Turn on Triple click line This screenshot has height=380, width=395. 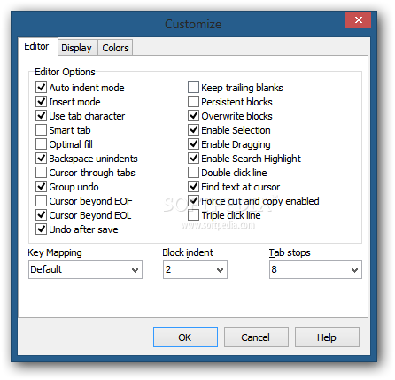193,215
